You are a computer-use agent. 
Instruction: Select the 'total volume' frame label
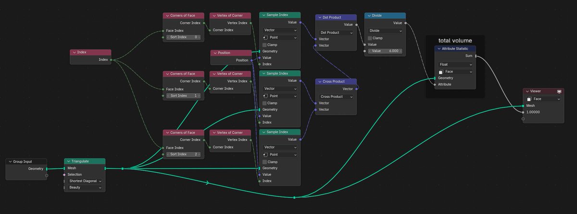click(x=455, y=40)
